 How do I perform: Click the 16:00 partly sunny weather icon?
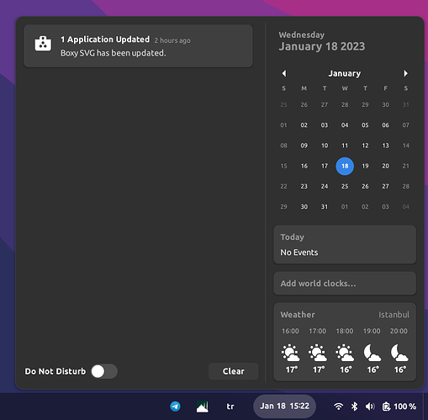click(x=290, y=353)
